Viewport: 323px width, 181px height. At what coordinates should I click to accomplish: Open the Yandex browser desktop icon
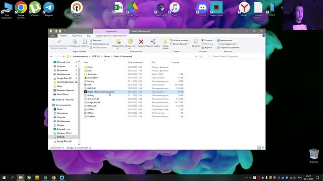click(244, 9)
